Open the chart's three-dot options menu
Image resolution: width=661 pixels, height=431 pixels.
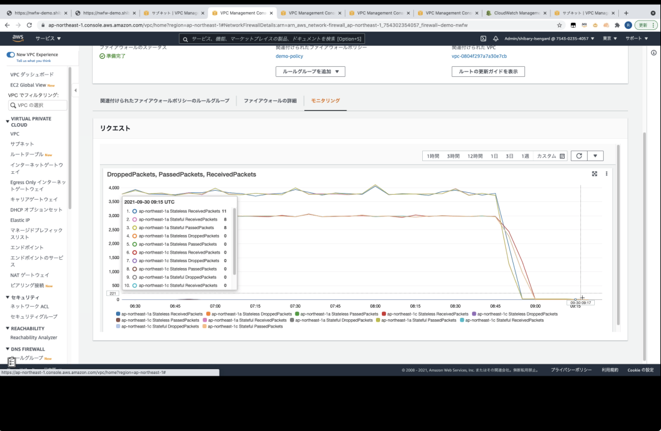pyautogui.click(x=607, y=174)
